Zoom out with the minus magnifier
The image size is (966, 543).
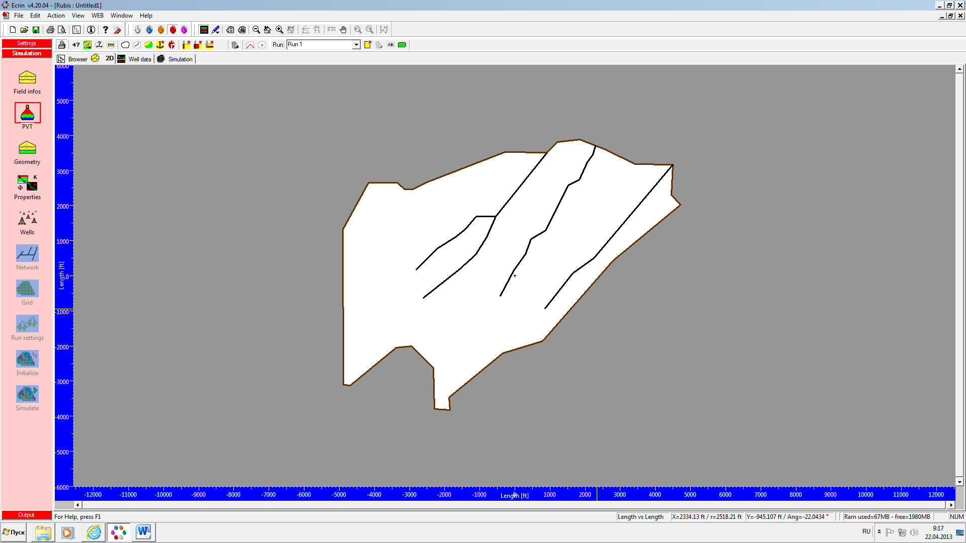(x=256, y=30)
